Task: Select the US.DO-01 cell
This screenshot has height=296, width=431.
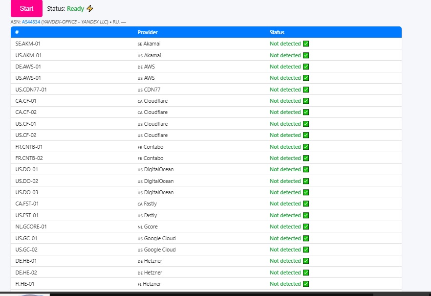Action: click(x=27, y=169)
